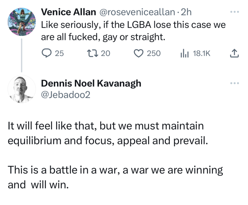Screen dimensions: 248x205
Task: Click the Venice Allan display name
Action: point(69,12)
